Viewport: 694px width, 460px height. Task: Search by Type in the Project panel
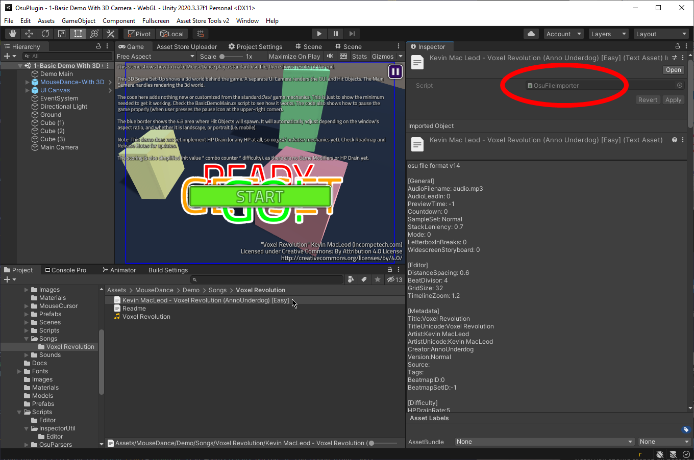351,279
